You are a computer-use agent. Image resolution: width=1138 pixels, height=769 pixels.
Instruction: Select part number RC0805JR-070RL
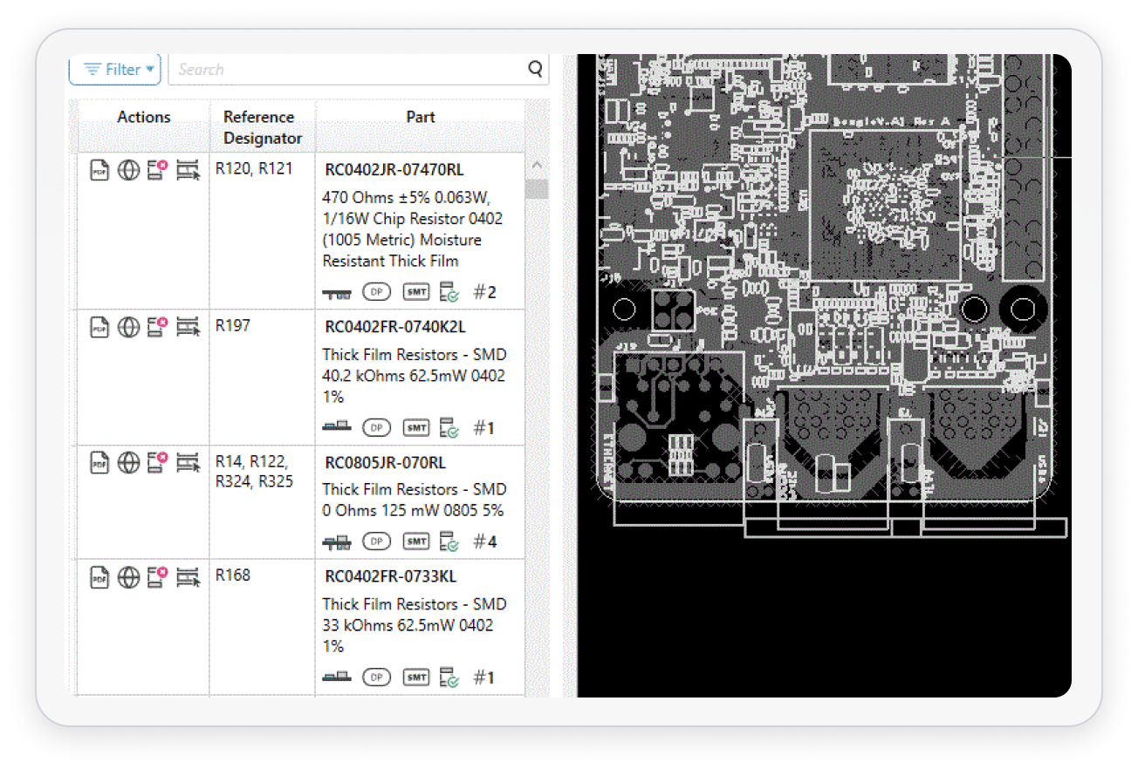click(385, 463)
